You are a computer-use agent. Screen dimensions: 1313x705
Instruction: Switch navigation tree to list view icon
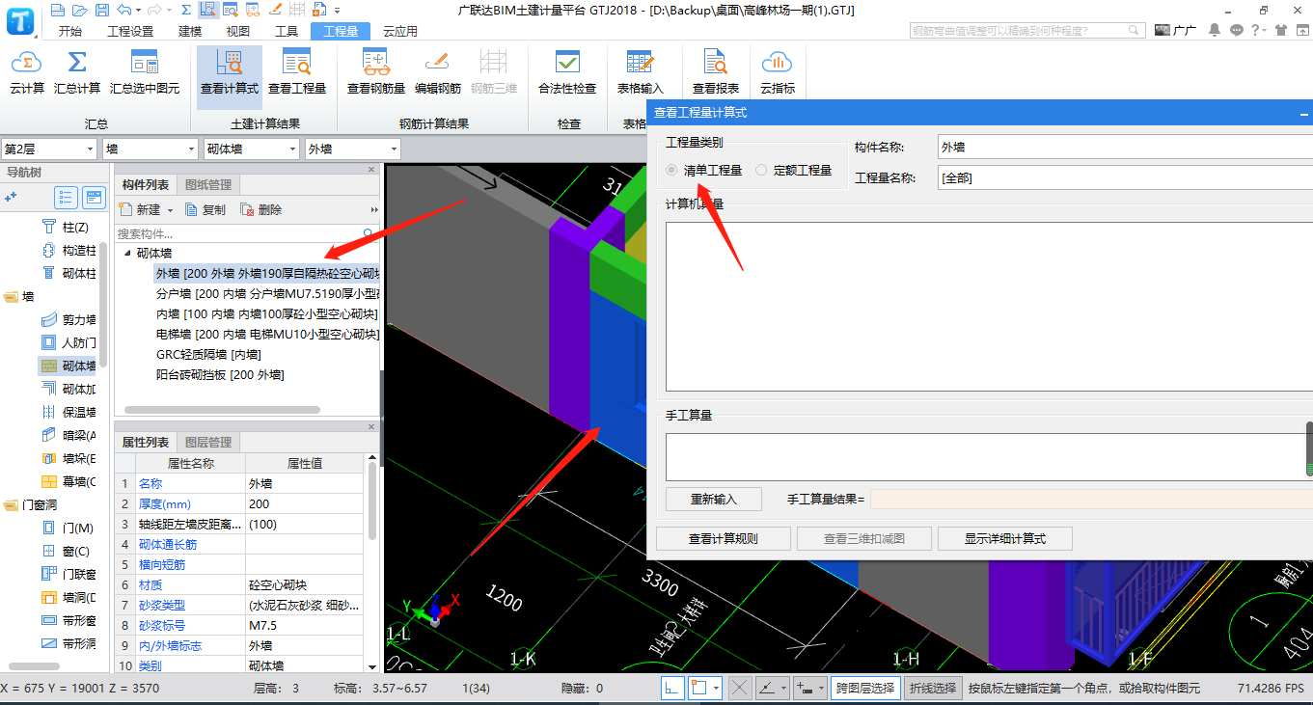click(67, 198)
